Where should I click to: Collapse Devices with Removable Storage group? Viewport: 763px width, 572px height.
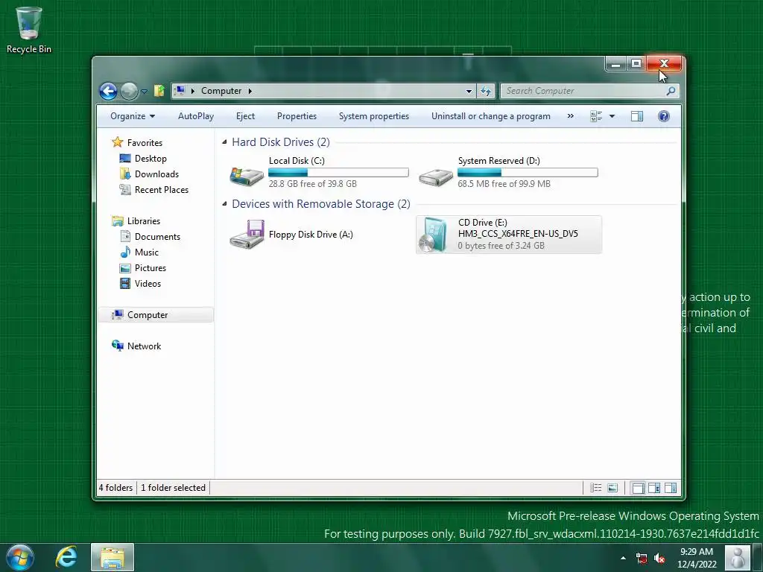224,204
